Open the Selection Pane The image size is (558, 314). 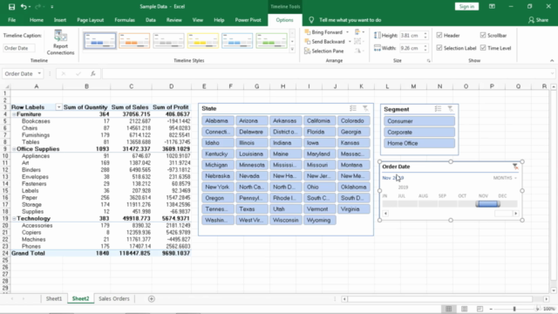tap(324, 51)
